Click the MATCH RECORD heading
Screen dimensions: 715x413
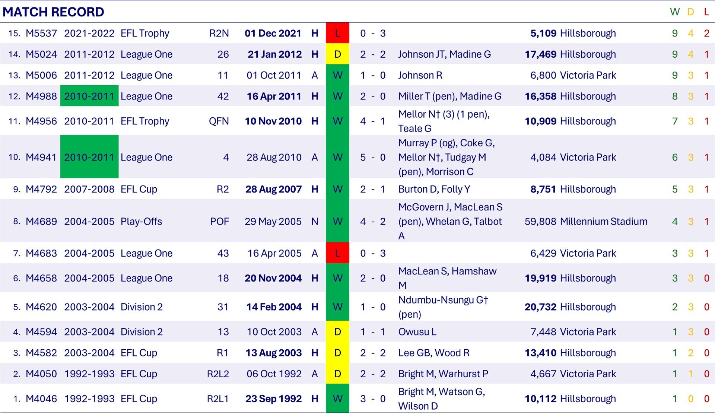[53, 12]
